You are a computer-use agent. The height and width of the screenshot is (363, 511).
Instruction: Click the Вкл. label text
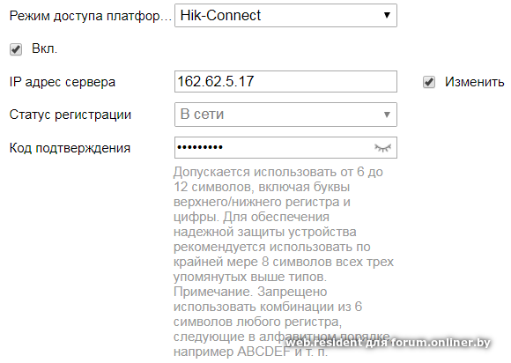44,48
